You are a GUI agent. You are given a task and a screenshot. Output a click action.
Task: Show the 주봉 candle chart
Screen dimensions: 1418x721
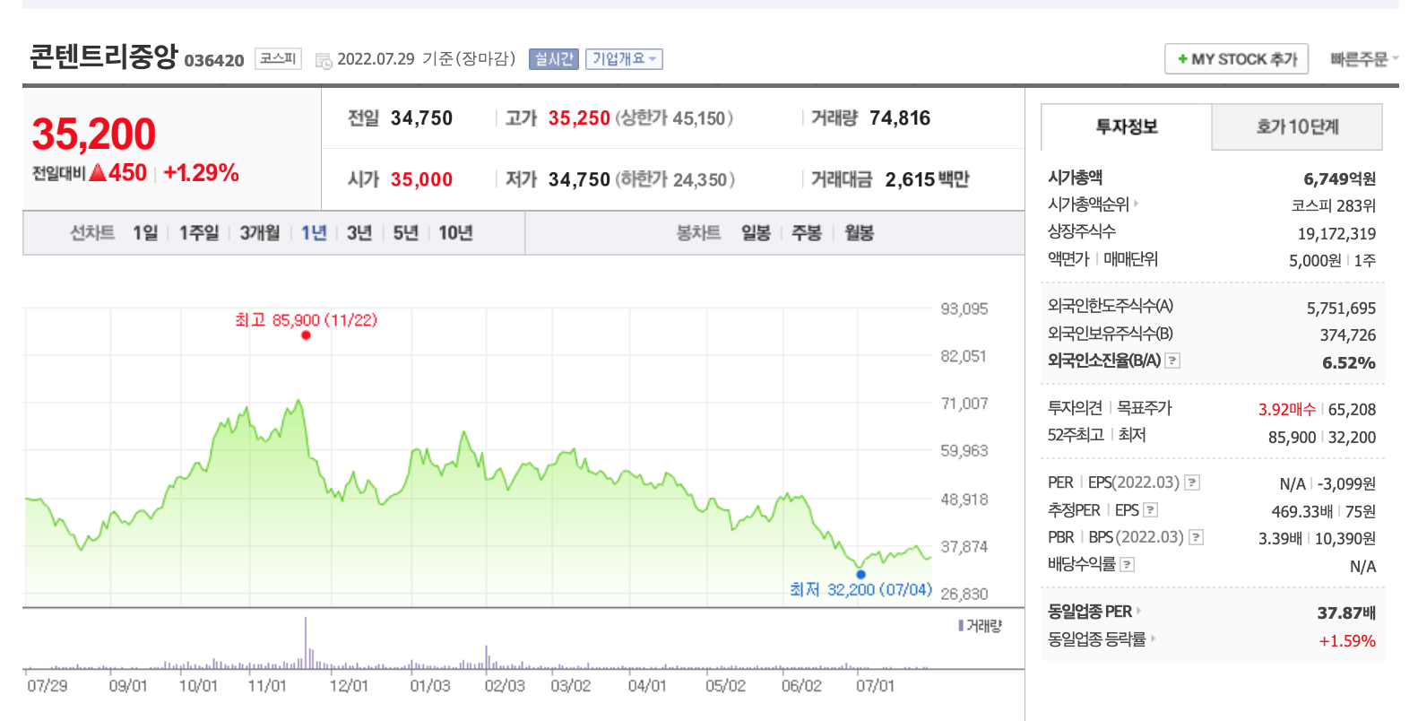(807, 233)
